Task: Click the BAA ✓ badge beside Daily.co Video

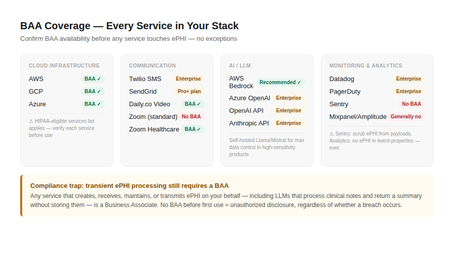Action: pyautogui.click(x=193, y=104)
